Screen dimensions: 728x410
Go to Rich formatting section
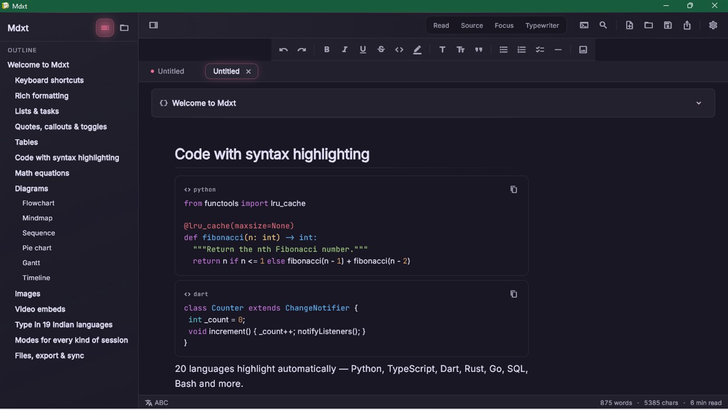42,96
